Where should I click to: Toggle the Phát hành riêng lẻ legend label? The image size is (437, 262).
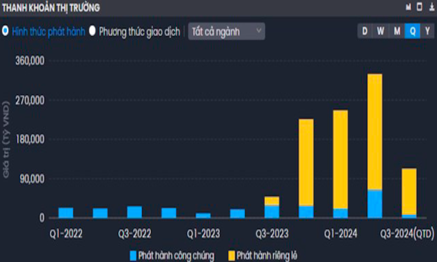[x=266, y=255]
